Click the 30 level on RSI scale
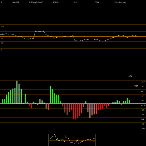The height and width of the screenshot is (146, 146). tap(2, 43)
